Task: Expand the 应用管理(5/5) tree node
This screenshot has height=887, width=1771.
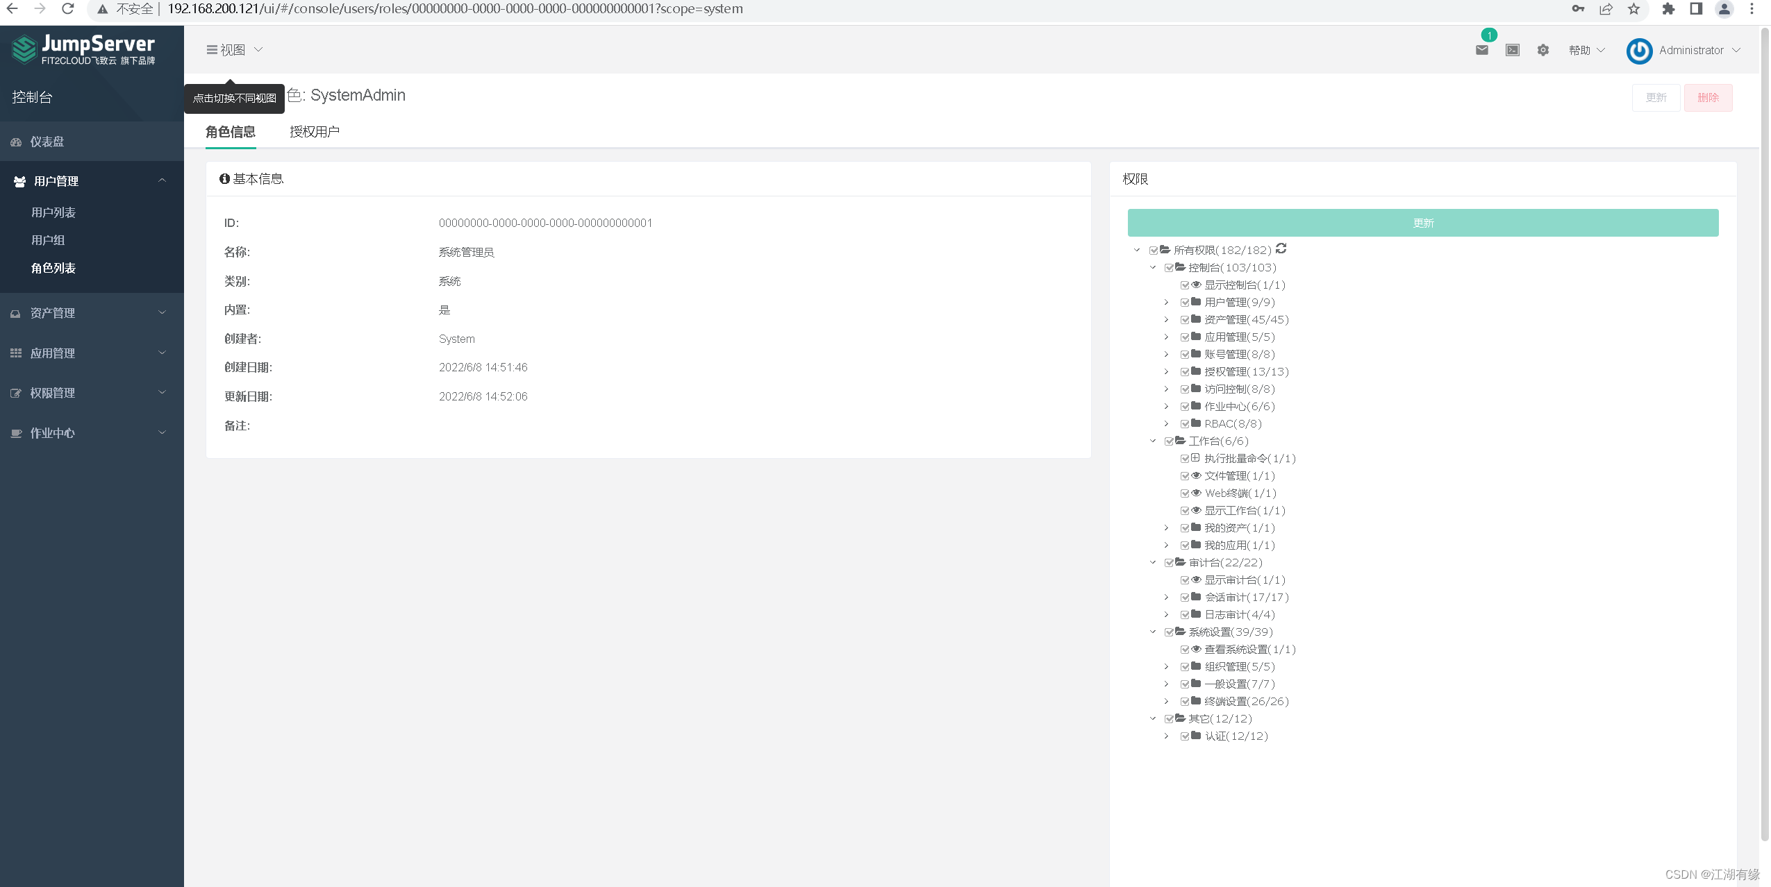Action: coord(1167,337)
